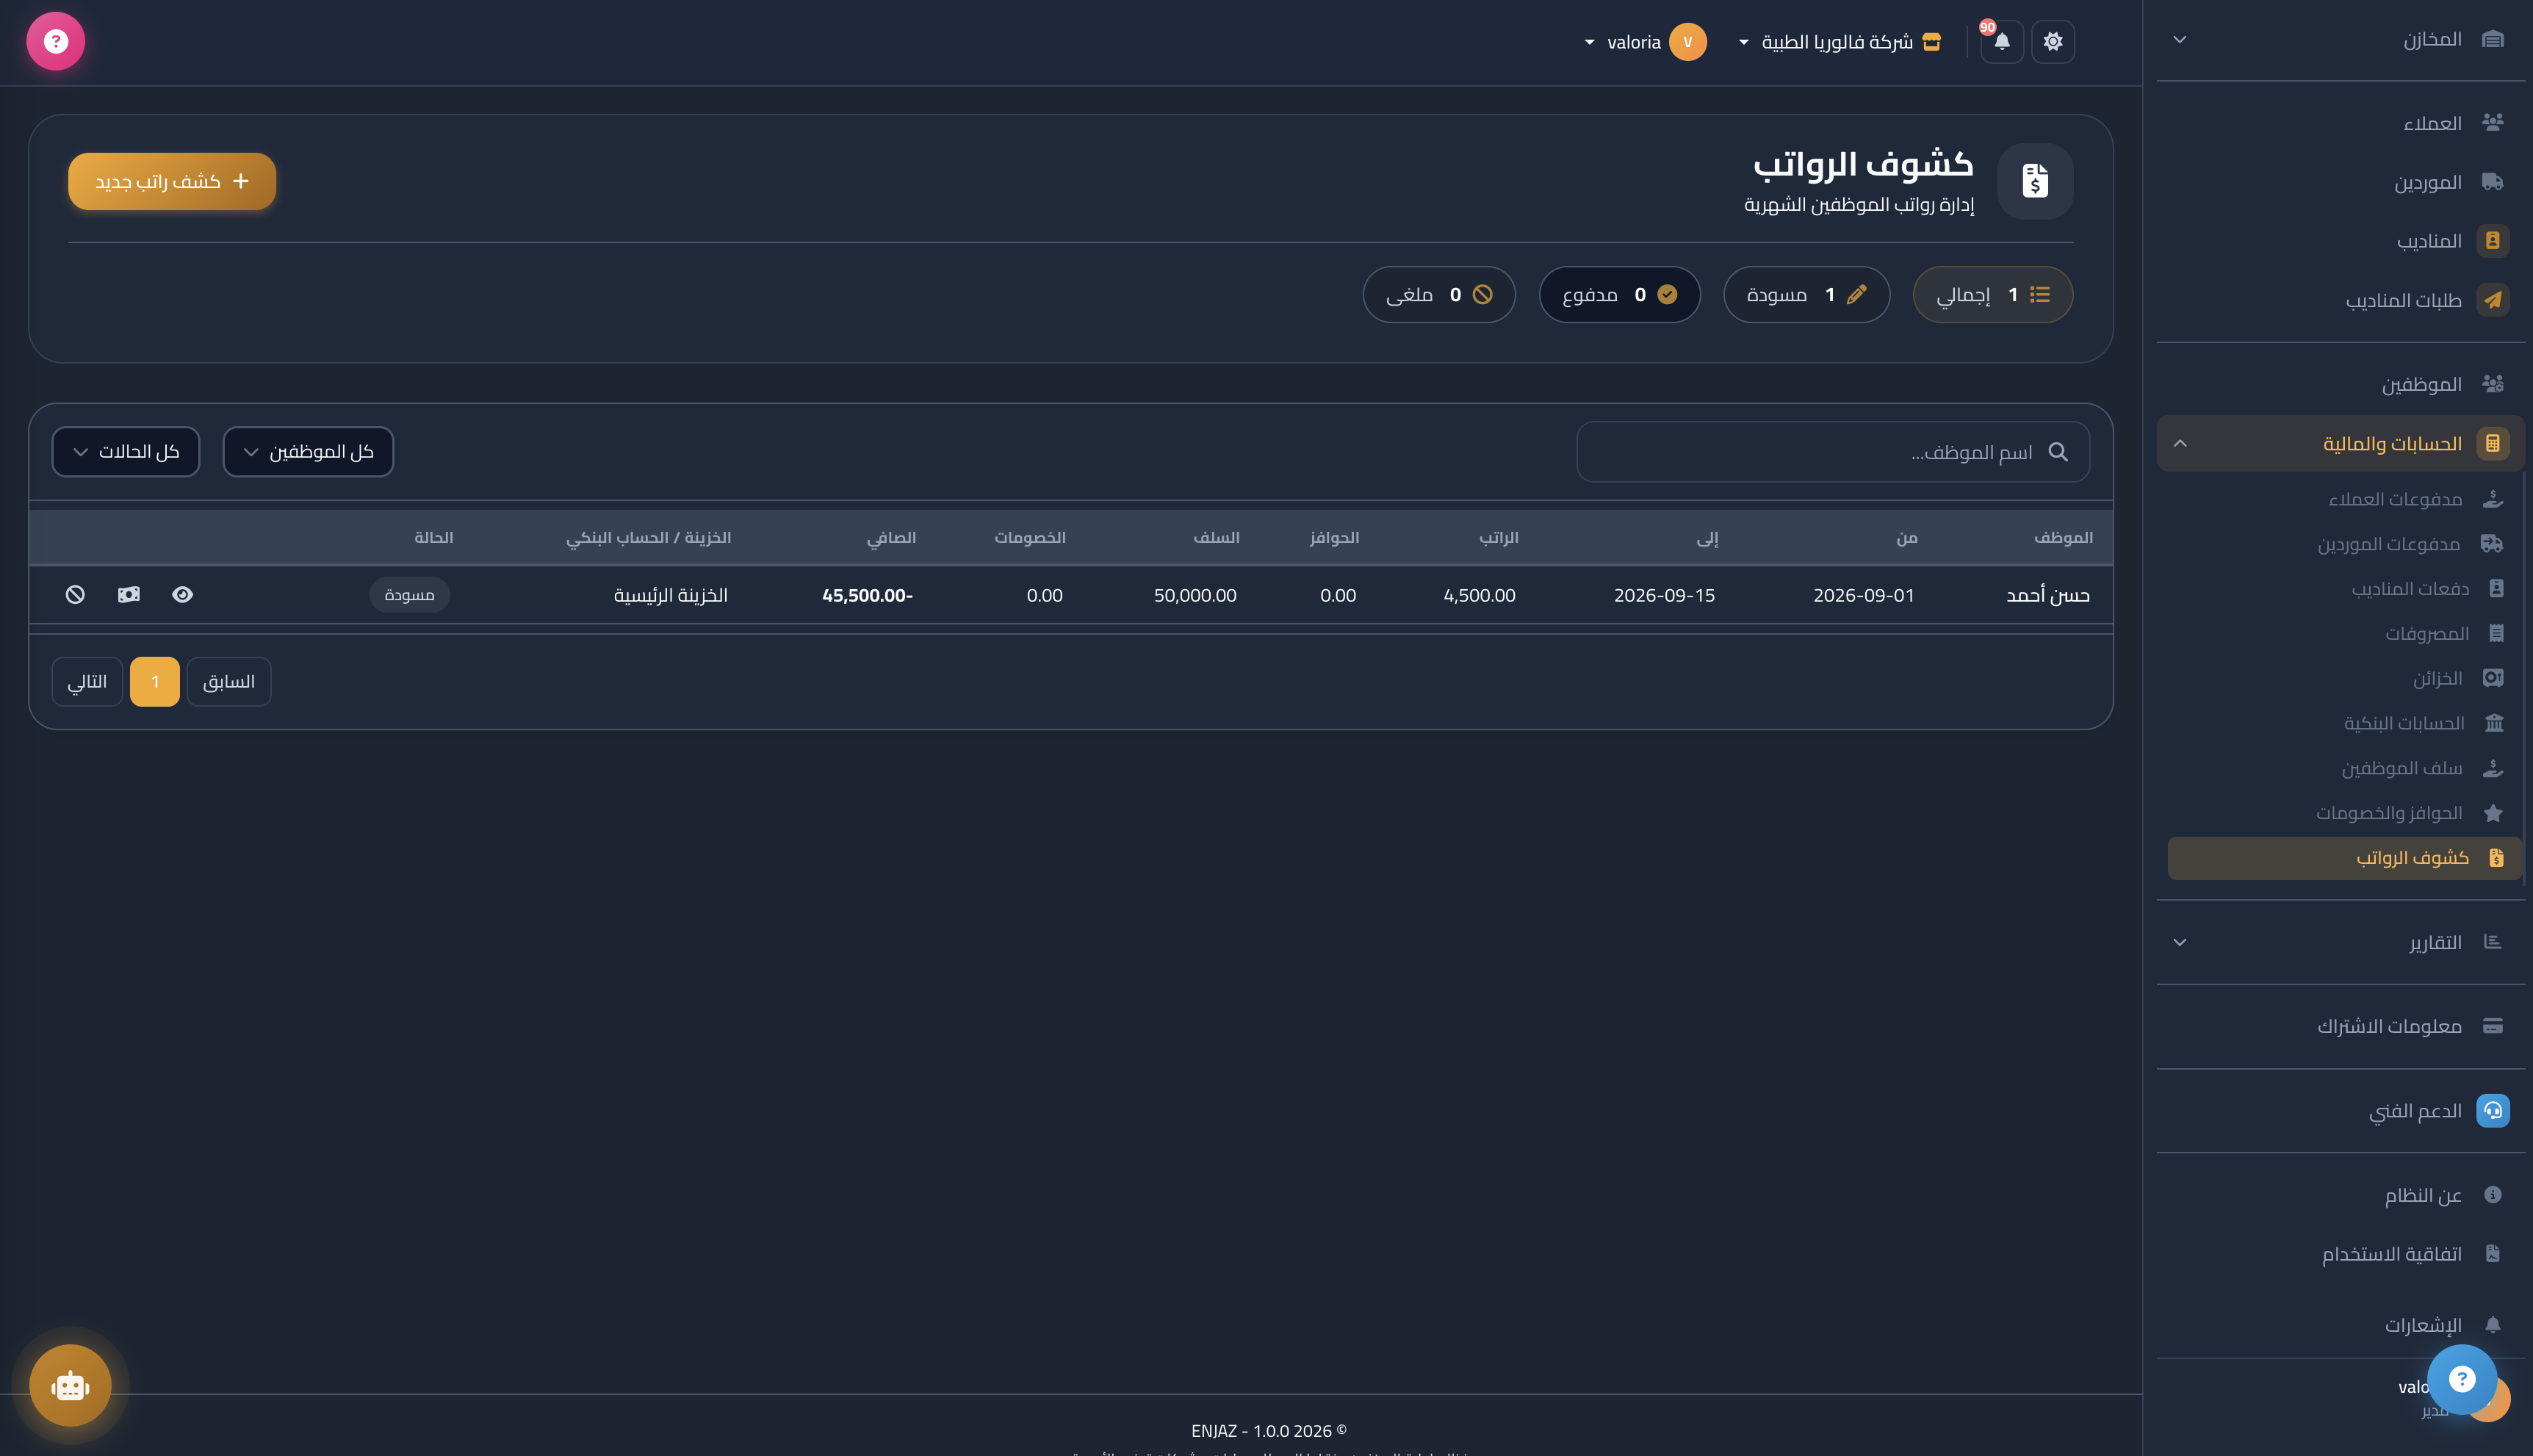Filter by مدفوع paid chip
This screenshot has width=2533, height=1456.
[1619, 295]
